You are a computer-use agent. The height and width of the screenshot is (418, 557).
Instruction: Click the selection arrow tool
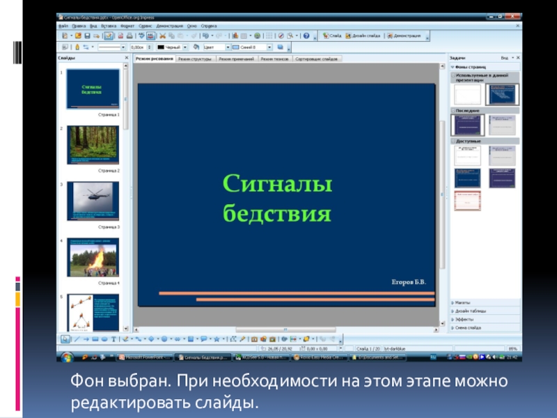pyautogui.click(x=65, y=339)
